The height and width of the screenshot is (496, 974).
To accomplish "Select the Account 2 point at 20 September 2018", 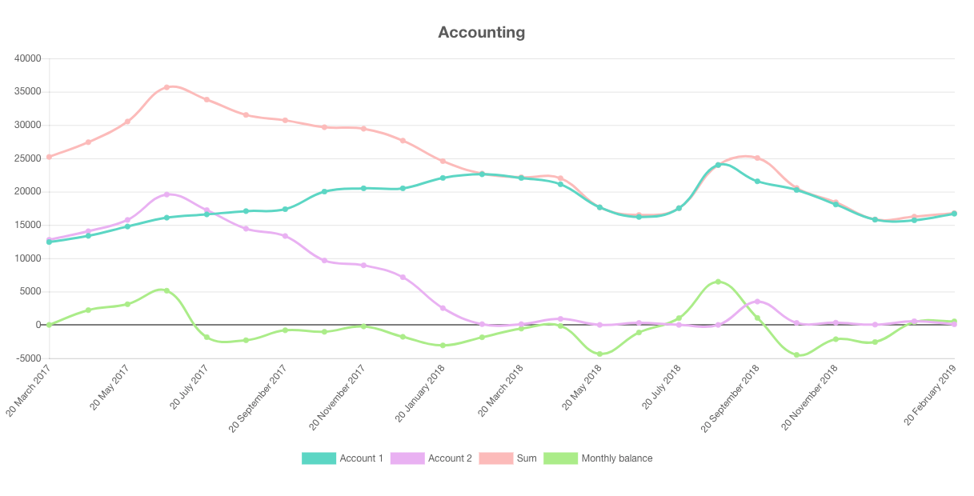I will pos(757,302).
